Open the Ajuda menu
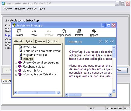 [x=42, y=9]
